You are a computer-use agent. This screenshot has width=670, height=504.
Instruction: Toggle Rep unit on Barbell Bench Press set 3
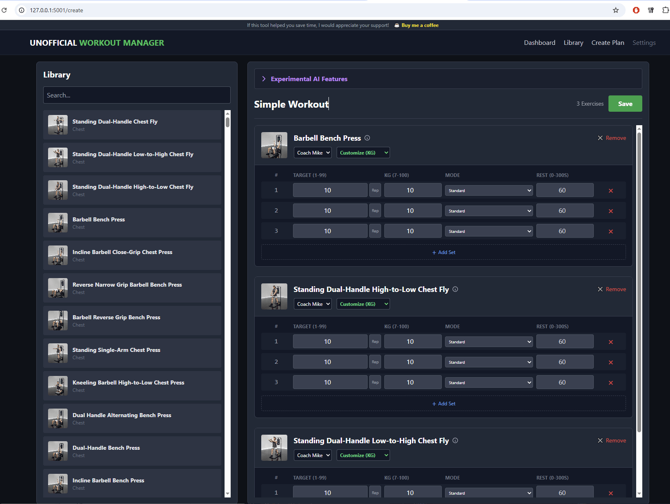[x=375, y=231]
